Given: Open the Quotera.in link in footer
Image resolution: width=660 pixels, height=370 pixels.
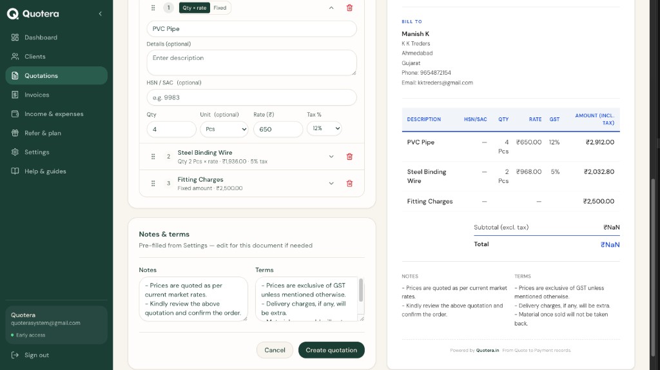Looking at the screenshot, I should click(x=487, y=350).
